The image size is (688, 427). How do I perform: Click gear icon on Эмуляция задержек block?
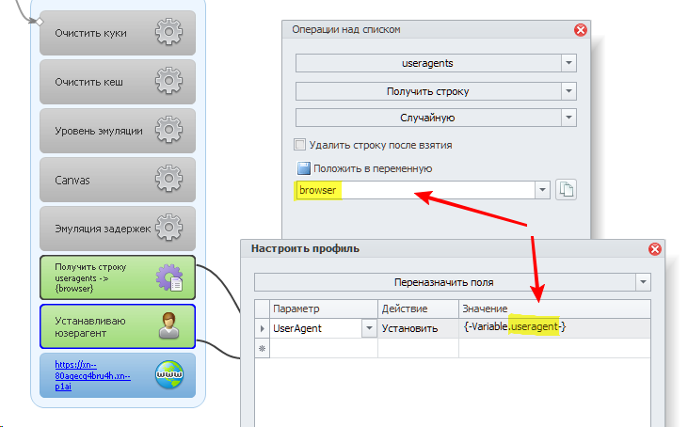click(168, 228)
